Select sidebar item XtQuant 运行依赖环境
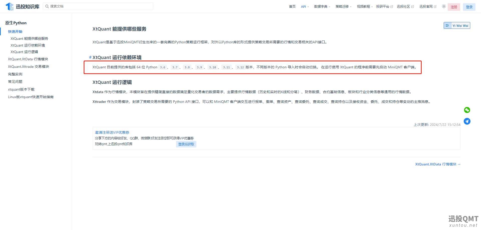481x230 pixels. coord(28,45)
